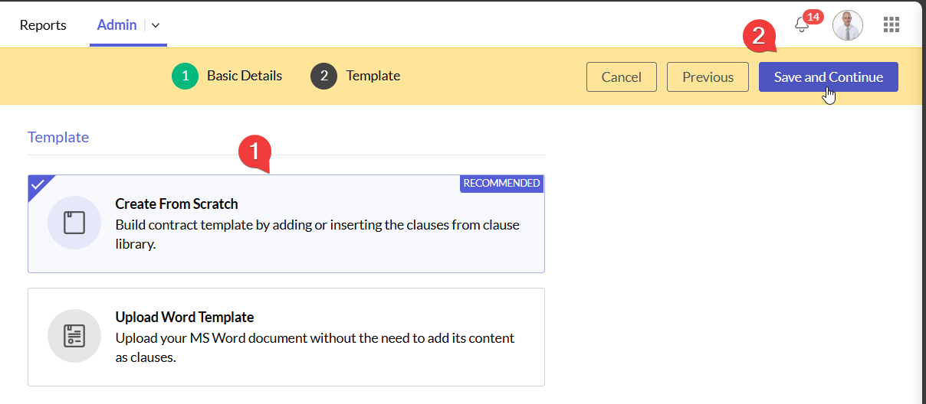Open the apps grid launcher icon
The image size is (926, 404).
pos(891,25)
